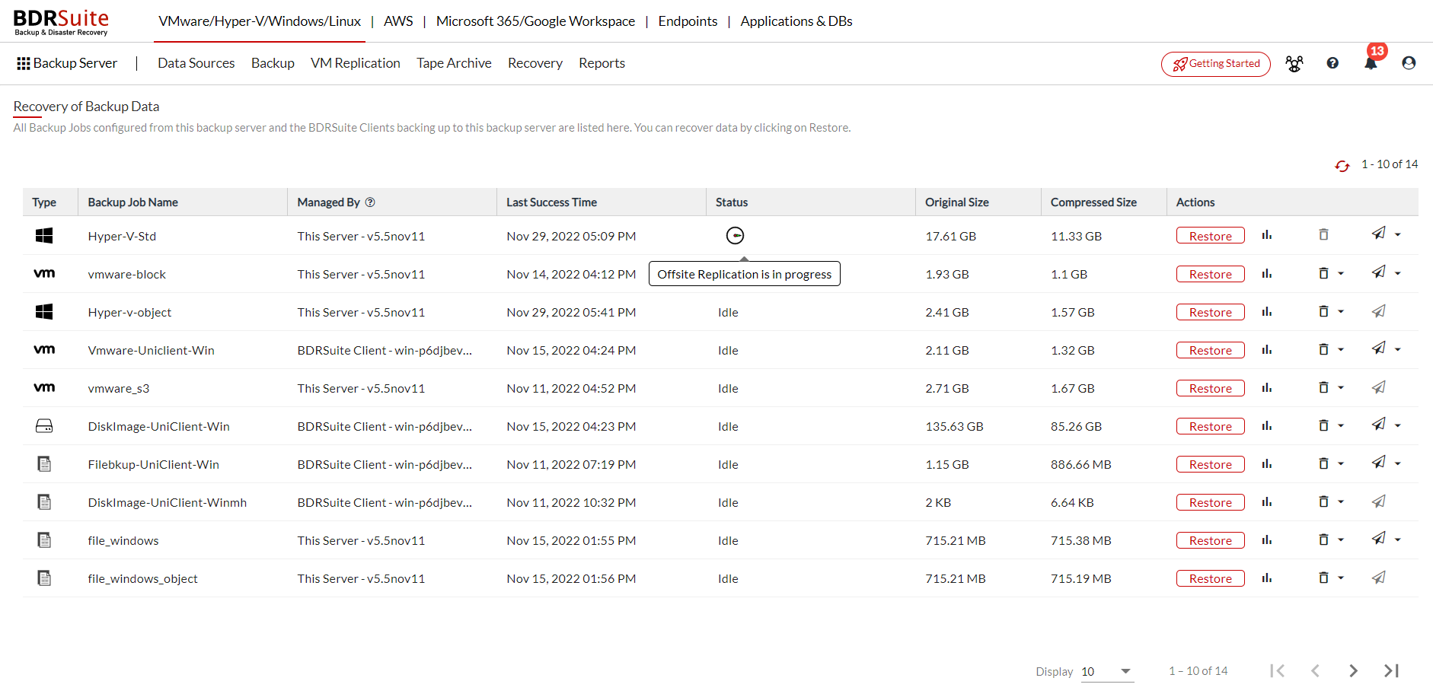
Task: Go to the previous page of results
Action: coord(1315,670)
